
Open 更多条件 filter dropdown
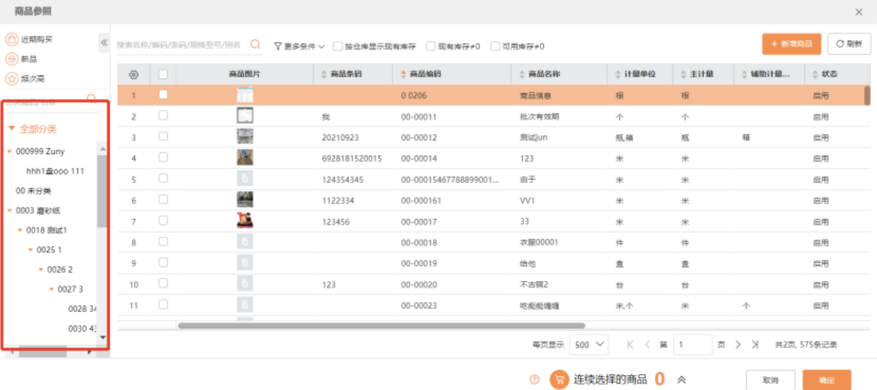299,46
